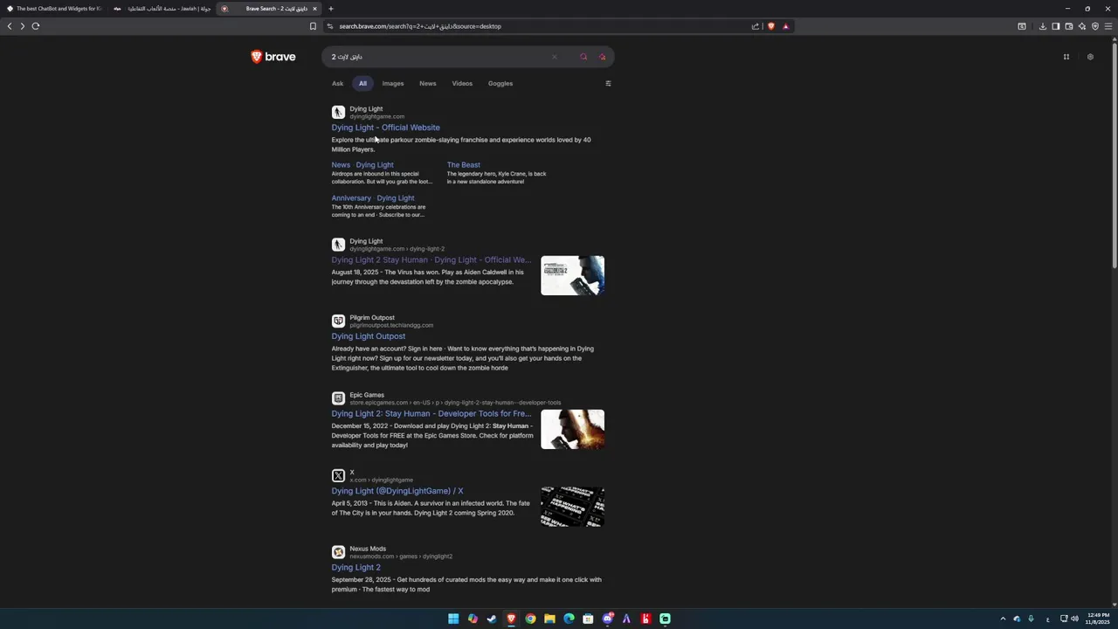Click the Epic Games result thumbnail
The image size is (1118, 629).
pyautogui.click(x=572, y=429)
